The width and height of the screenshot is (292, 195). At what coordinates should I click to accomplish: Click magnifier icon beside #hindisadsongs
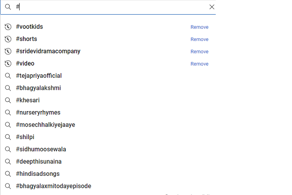point(8,174)
